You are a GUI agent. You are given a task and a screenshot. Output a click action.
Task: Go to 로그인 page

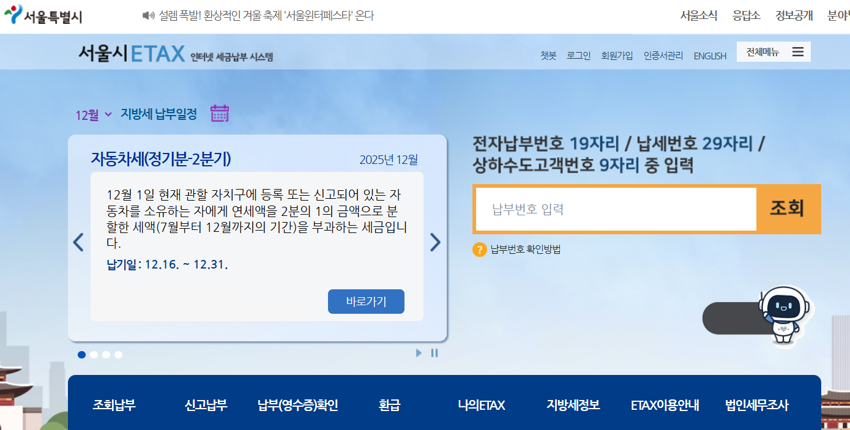579,56
